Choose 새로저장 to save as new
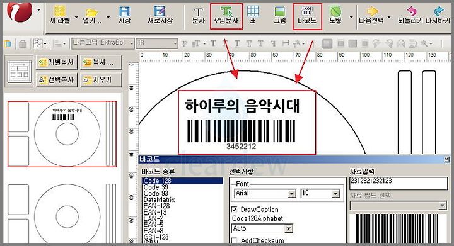454x246 pixels. pos(160,15)
